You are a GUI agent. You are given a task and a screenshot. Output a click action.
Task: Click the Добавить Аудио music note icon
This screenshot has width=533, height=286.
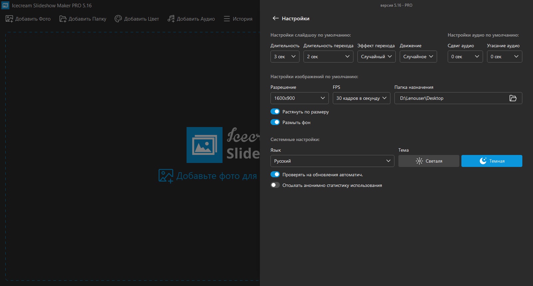pyautogui.click(x=171, y=19)
